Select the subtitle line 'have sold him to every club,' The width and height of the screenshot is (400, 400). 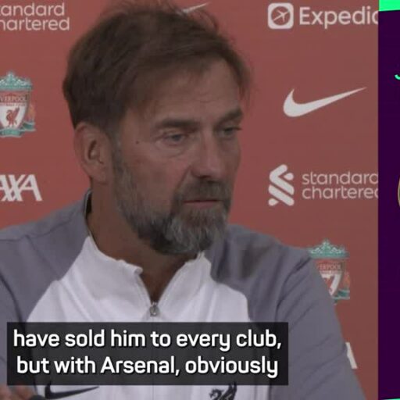(x=147, y=340)
